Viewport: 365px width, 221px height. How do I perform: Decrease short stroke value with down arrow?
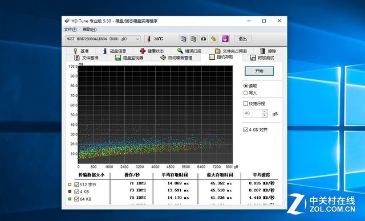[265, 116]
